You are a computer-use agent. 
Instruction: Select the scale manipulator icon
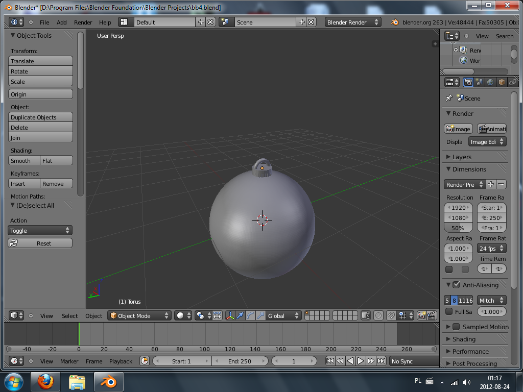point(260,315)
